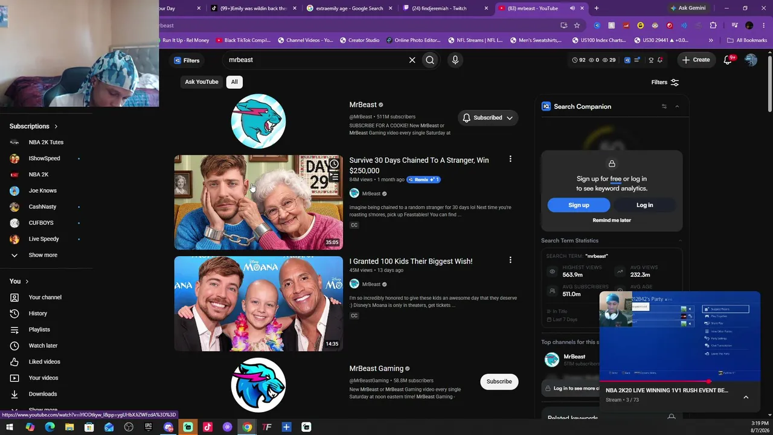
Task: Open YouTube notifications bell
Action: pyautogui.click(x=728, y=60)
